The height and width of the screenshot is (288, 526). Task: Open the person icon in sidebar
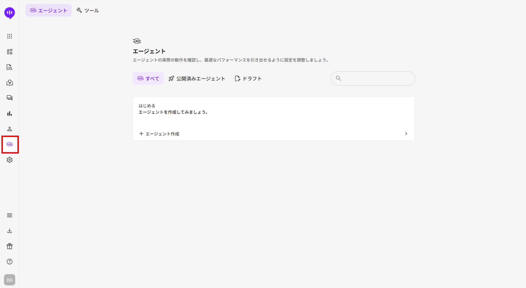[9, 129]
